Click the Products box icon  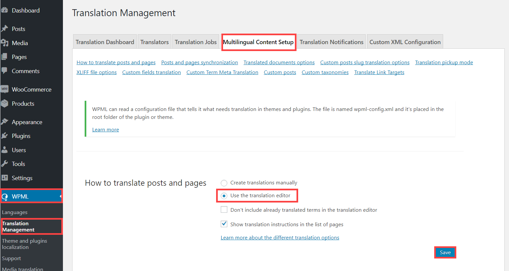click(4, 103)
